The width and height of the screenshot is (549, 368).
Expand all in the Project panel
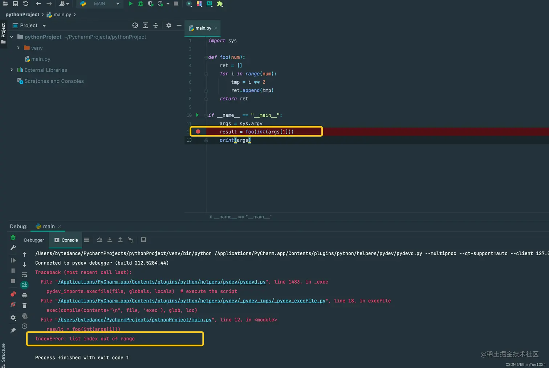coord(145,25)
